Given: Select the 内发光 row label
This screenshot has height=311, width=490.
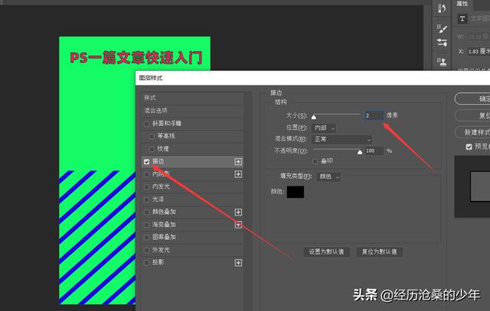Looking at the screenshot, I should pyautogui.click(x=162, y=186).
